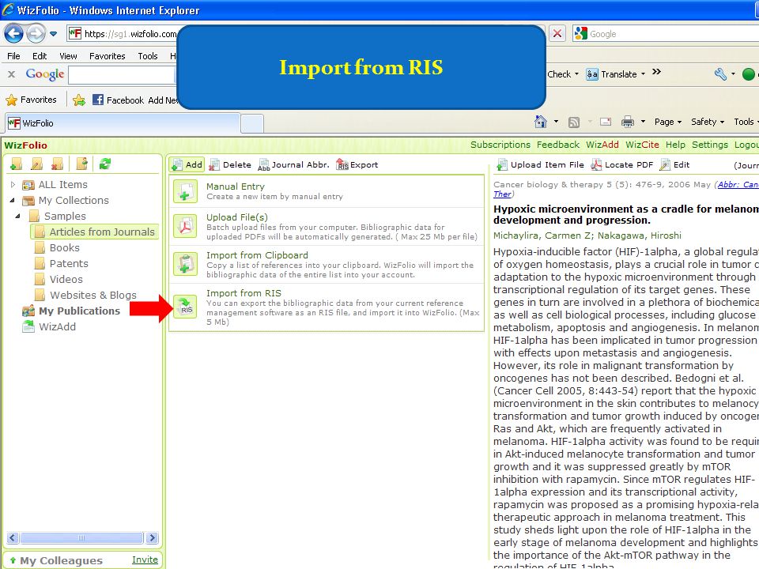Select My Collections in sidebar
The width and height of the screenshot is (759, 569).
[74, 200]
